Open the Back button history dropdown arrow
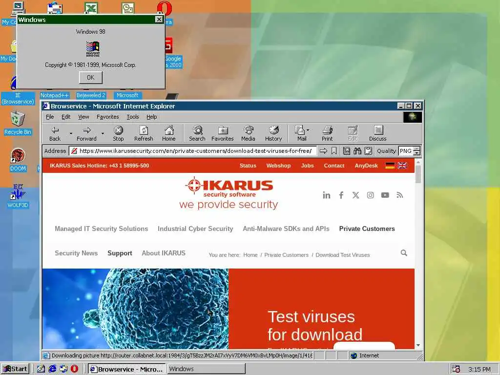Screen dimensions: 500x375 pyautogui.click(x=71, y=134)
